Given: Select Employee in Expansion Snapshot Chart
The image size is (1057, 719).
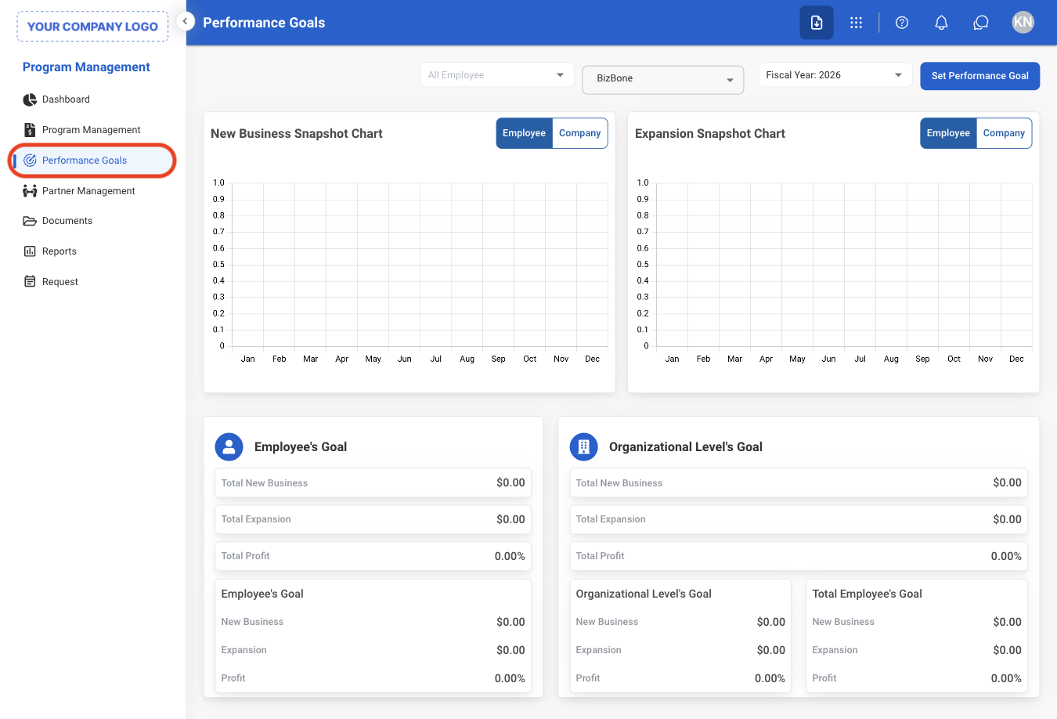Looking at the screenshot, I should coord(949,133).
